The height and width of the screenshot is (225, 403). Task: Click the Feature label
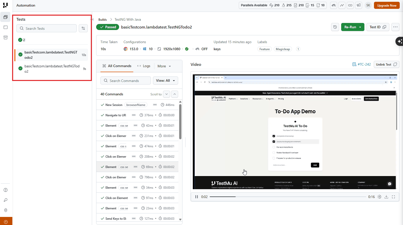click(264, 49)
